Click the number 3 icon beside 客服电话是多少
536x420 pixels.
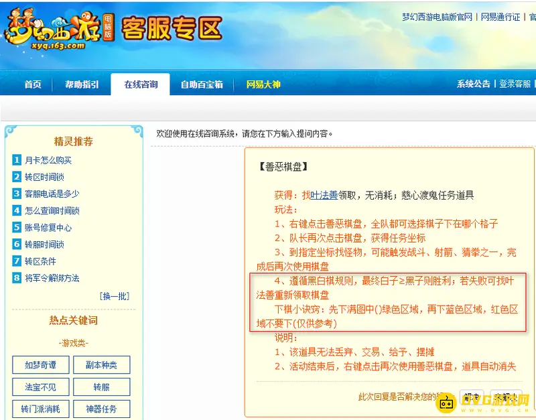pyautogui.click(x=17, y=194)
